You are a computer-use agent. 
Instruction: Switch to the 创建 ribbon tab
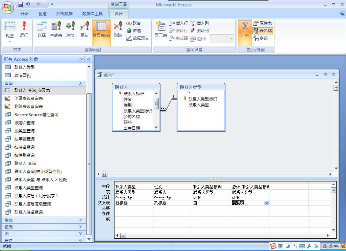pyautogui.click(x=42, y=14)
